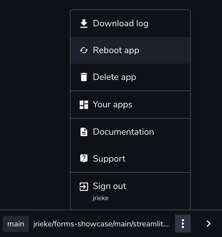
Task: Click the main branch badge
Action: [x=16, y=224]
